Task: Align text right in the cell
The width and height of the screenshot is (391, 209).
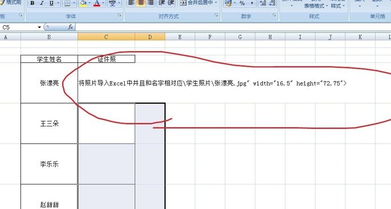Action: (150, 3)
